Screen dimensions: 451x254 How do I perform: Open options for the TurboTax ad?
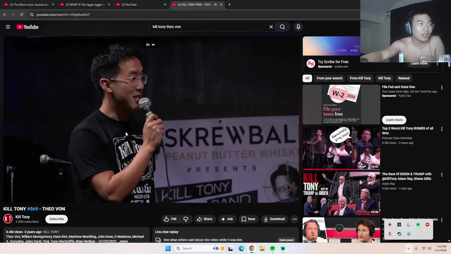pyautogui.click(x=441, y=87)
